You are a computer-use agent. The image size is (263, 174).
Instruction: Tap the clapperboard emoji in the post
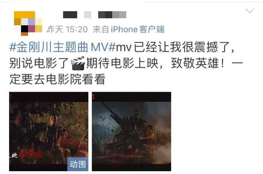pyautogui.click(x=78, y=63)
